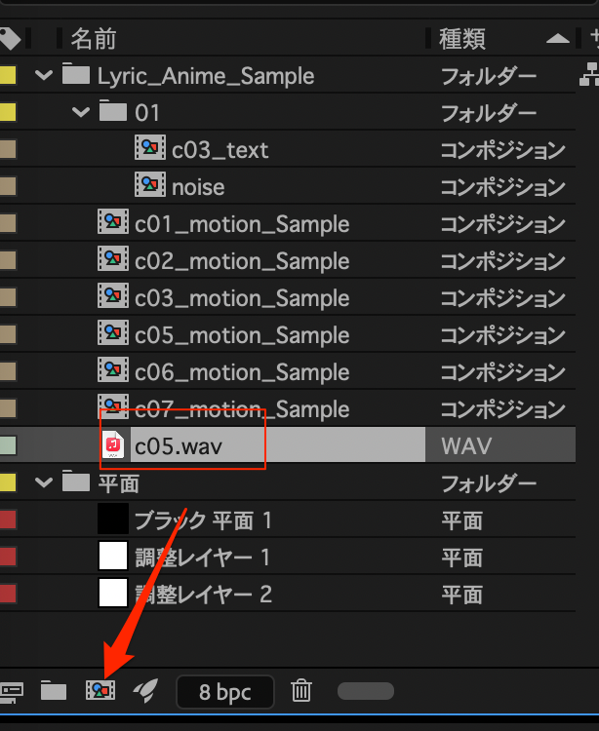Sort by the 名前 column header
This screenshot has width=599, height=731.
pos(94,39)
